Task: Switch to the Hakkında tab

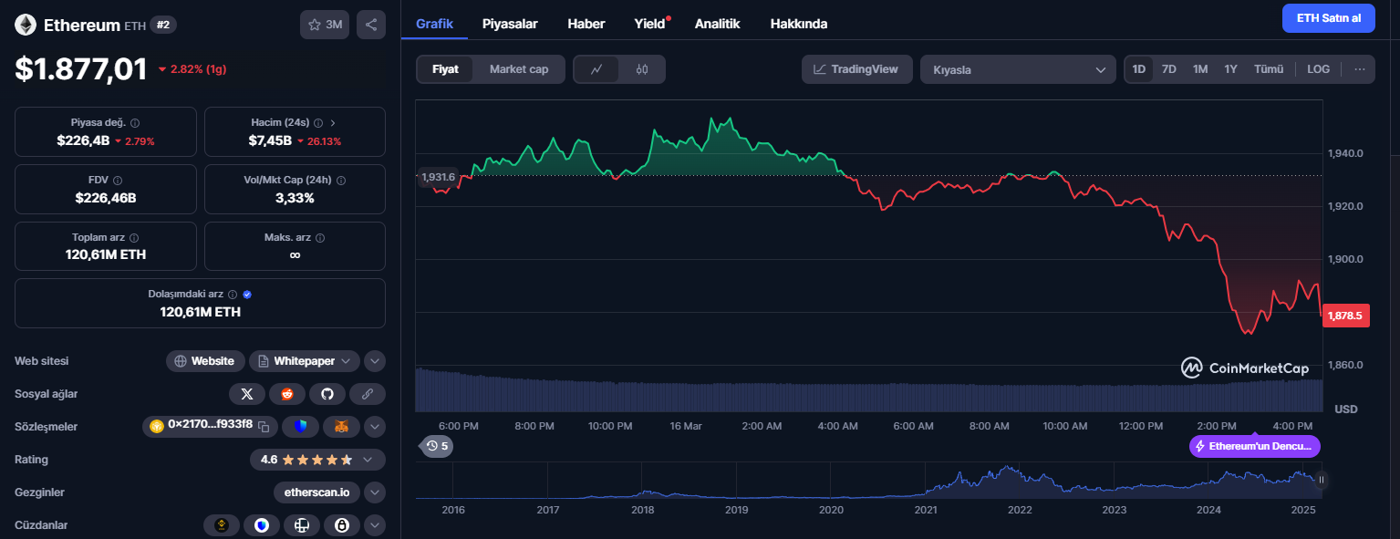Action: (x=799, y=24)
